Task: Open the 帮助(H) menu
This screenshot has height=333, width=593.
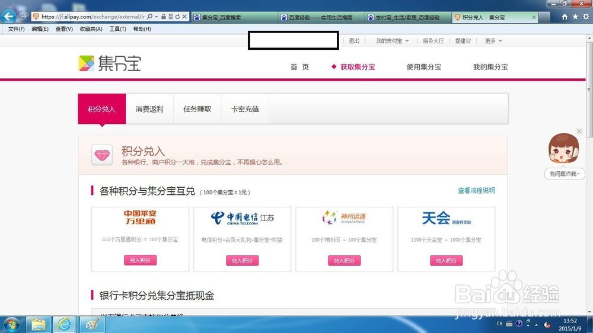Action: (x=142, y=29)
